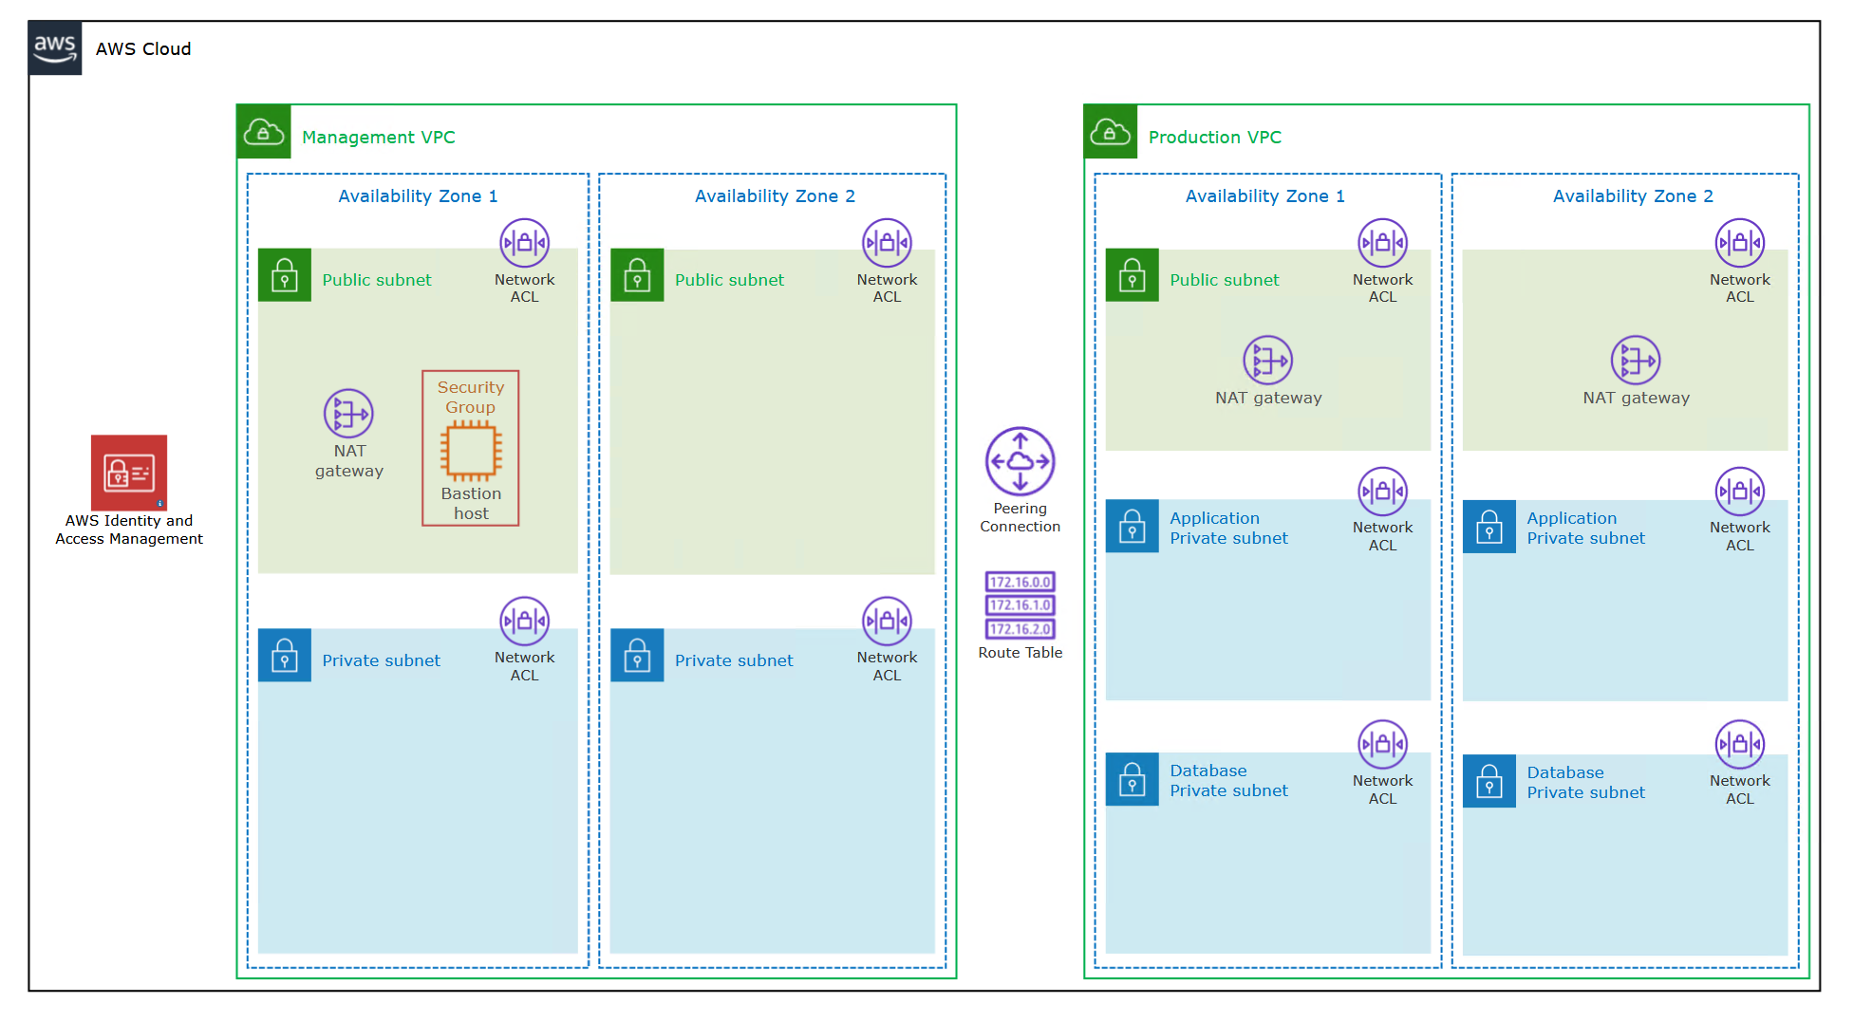Expand the Availability Zone 2 region in Production VPC
The image size is (1854, 1022).
[1633, 196]
